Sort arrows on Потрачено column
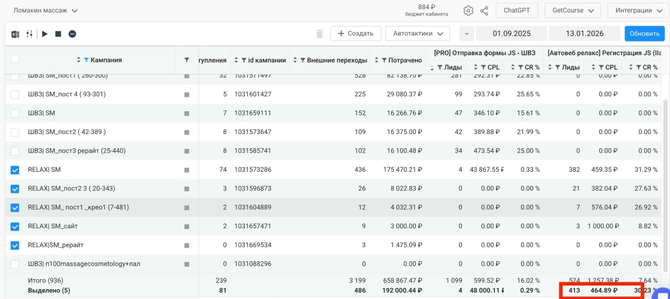 pos(377,60)
